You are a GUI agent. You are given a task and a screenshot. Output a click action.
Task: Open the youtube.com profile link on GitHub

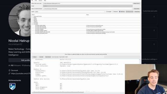[x=21, y=73]
